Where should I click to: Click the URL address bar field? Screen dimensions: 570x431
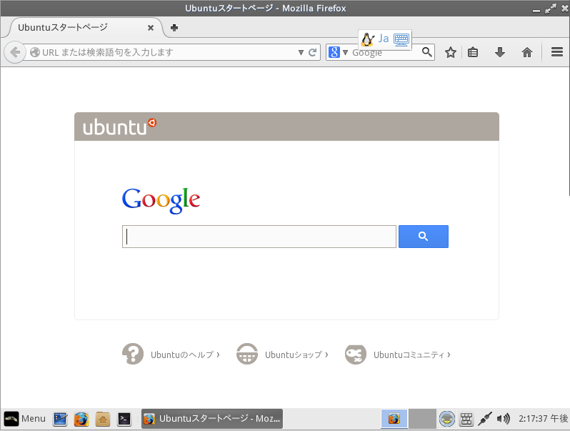164,52
